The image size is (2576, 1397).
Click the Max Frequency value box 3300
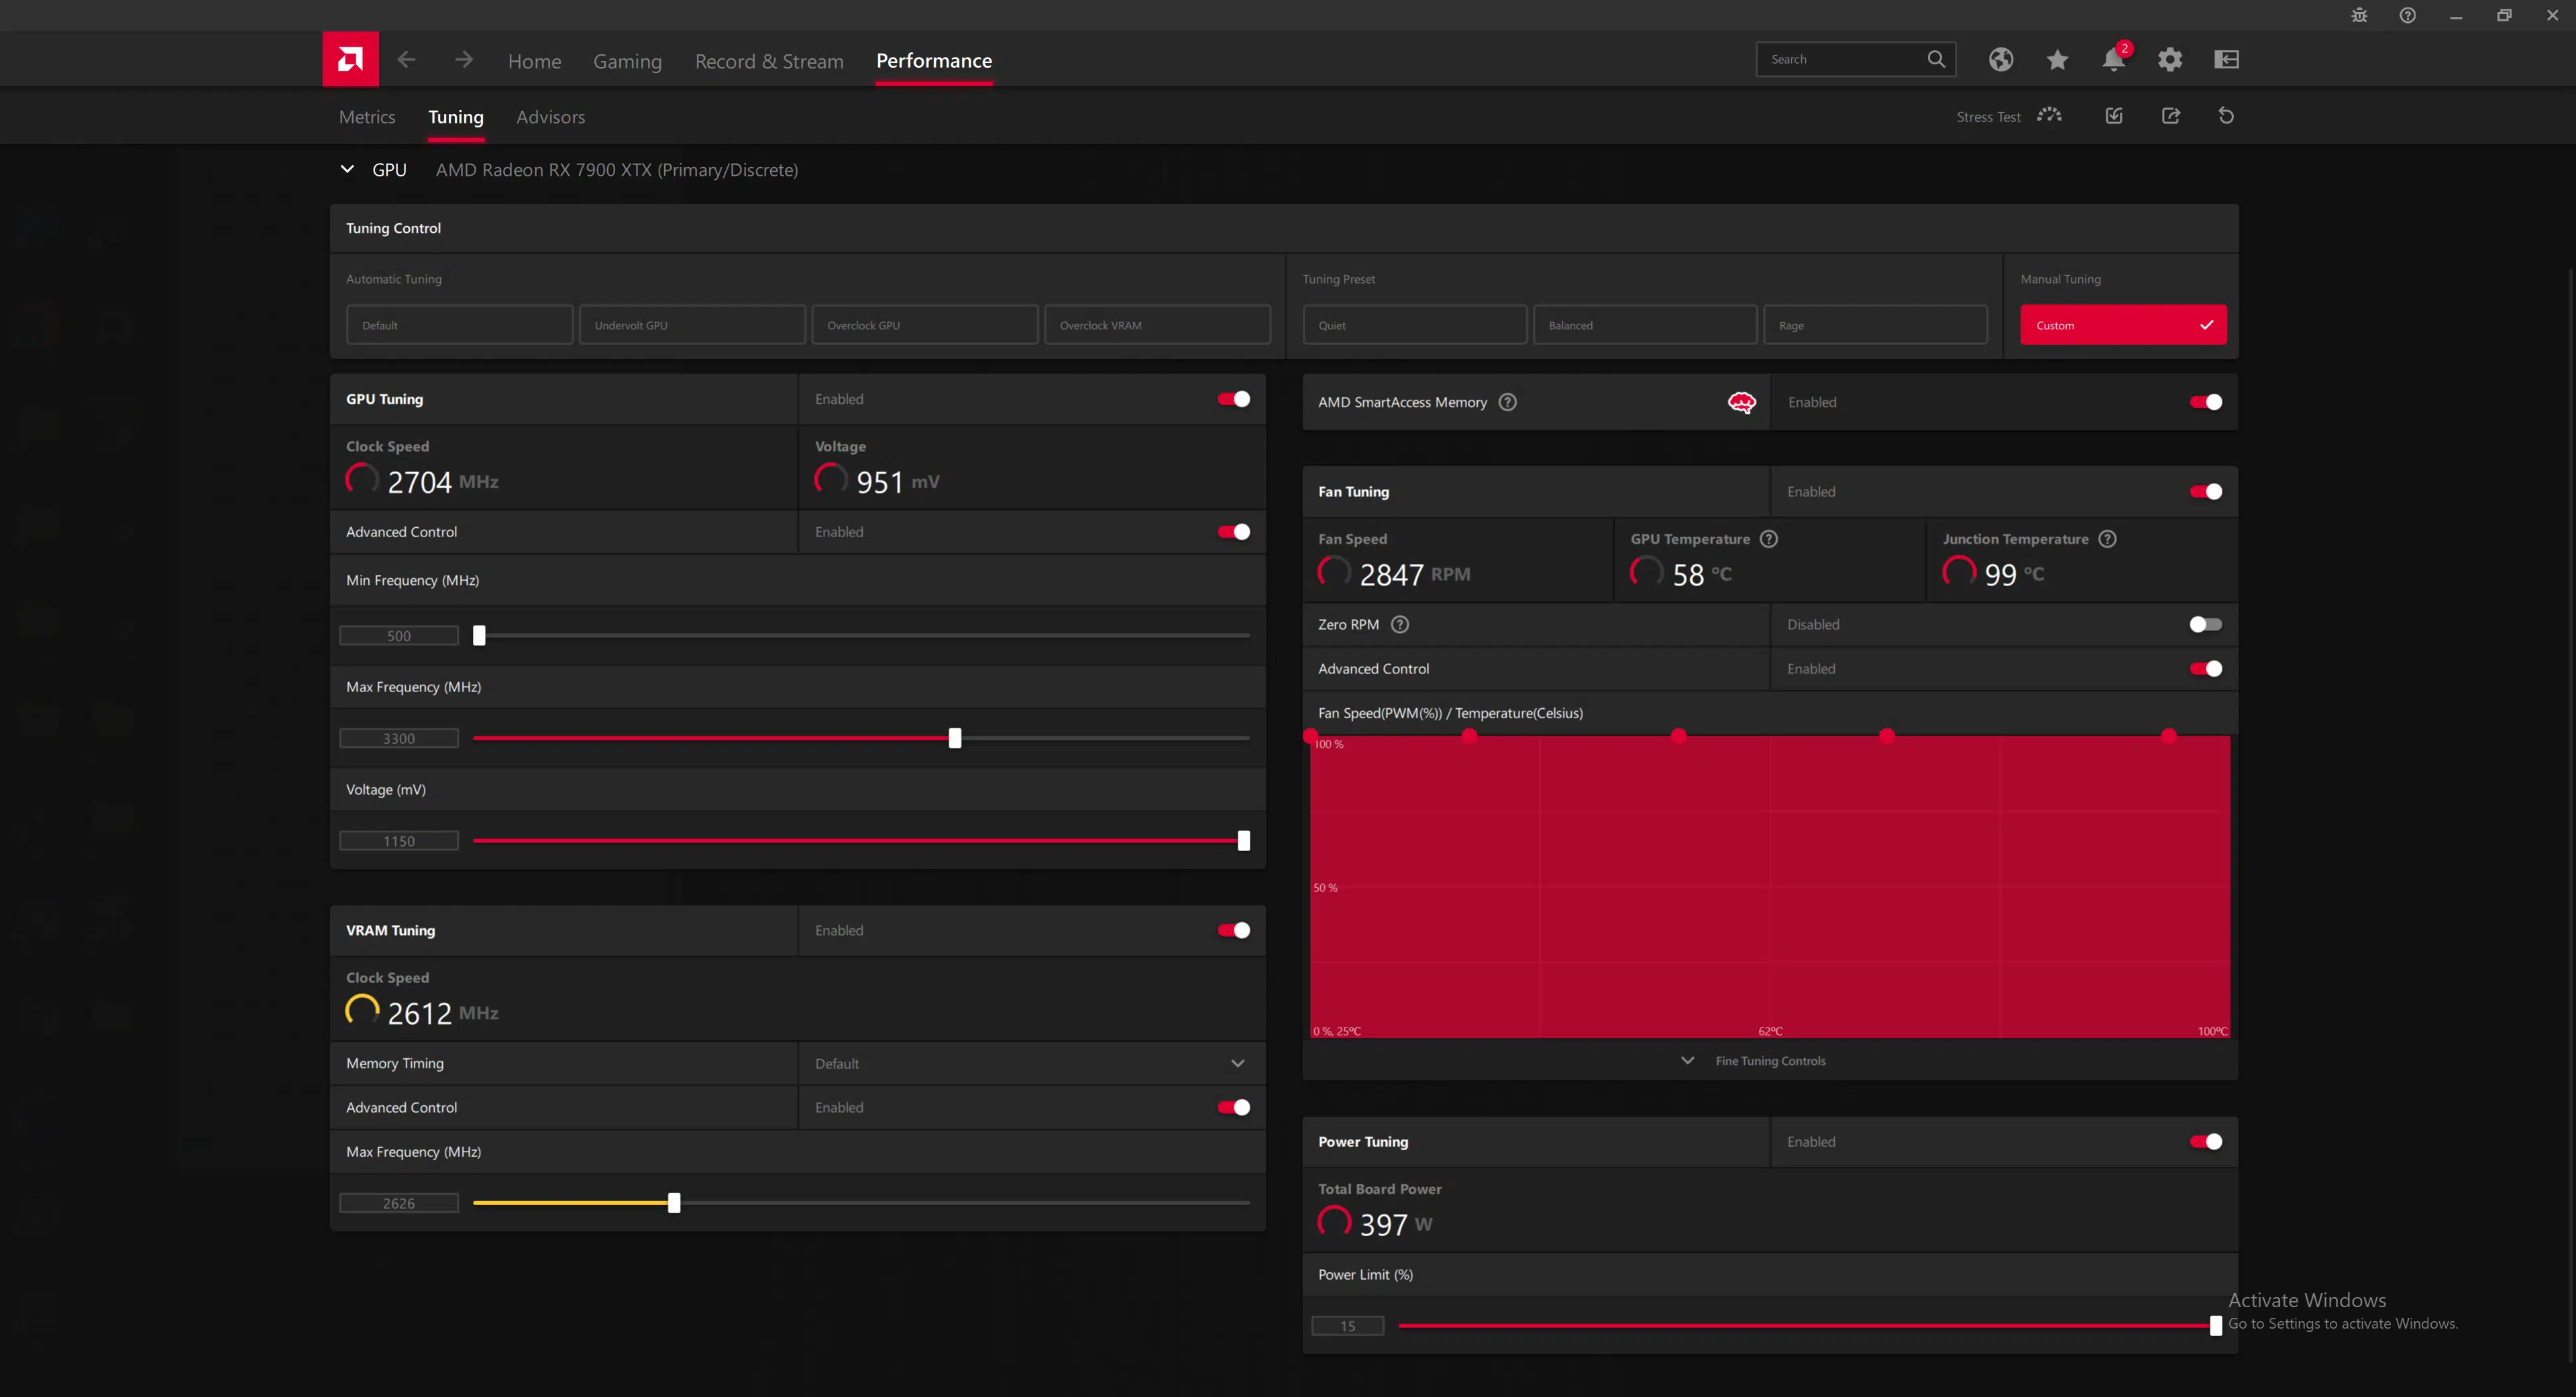399,739
